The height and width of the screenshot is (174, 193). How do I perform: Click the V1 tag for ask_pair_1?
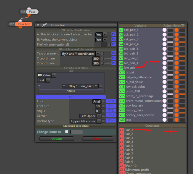tap(121, 30)
